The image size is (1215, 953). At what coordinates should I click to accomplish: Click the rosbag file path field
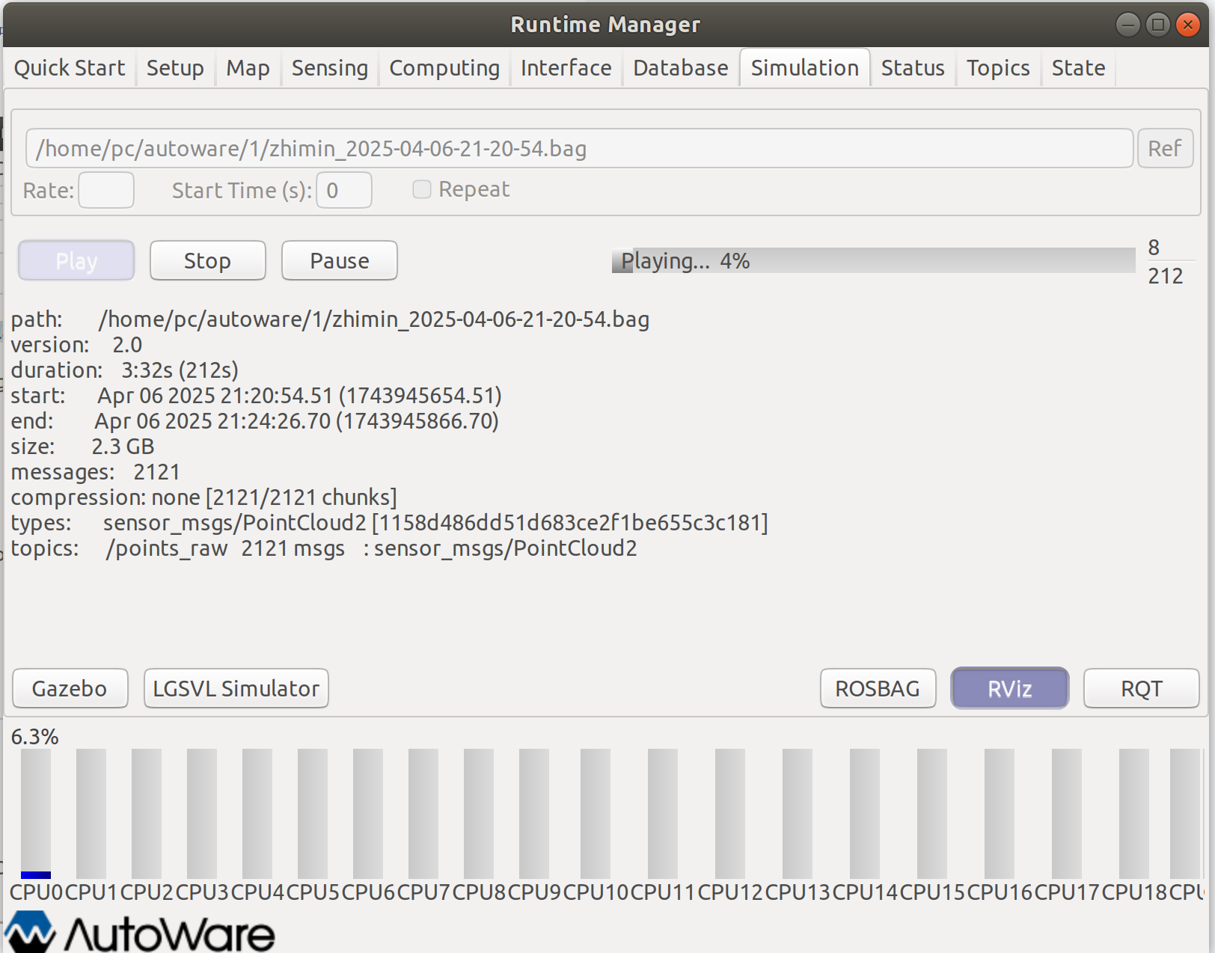(579, 148)
